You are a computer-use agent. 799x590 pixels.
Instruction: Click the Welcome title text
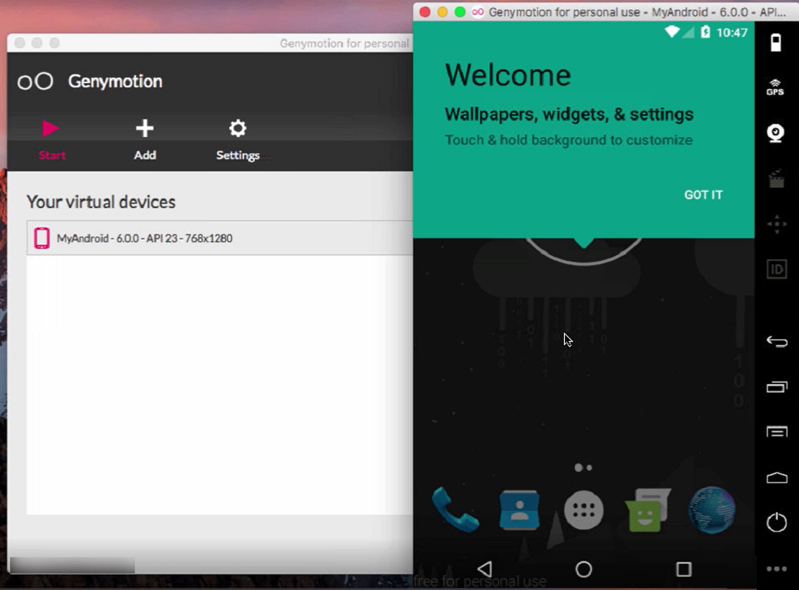coord(508,75)
